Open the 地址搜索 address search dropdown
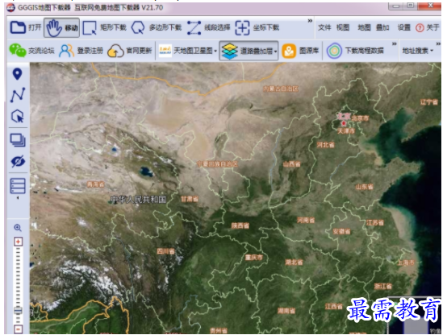Image resolution: width=447 pixels, height=335 pixels. click(418, 51)
